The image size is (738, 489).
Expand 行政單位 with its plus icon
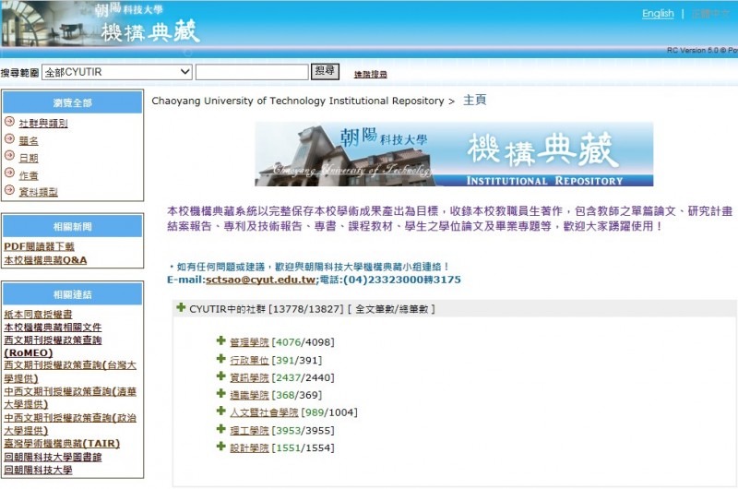(x=220, y=359)
